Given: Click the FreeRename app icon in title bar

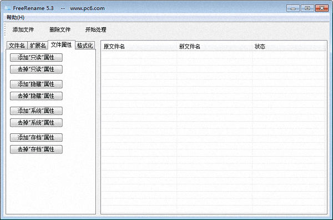Looking at the screenshot, I should [x=8, y=8].
